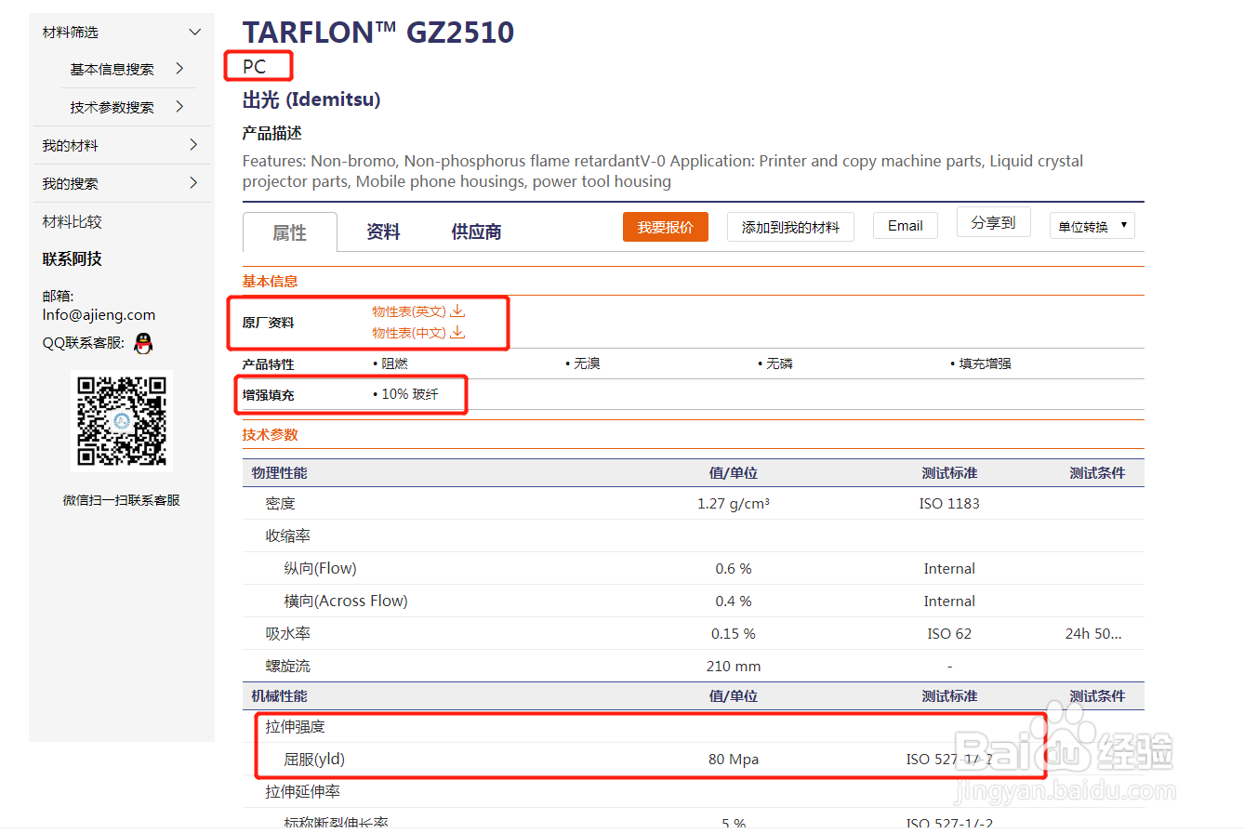Click the WeChat QR code image

(x=122, y=420)
